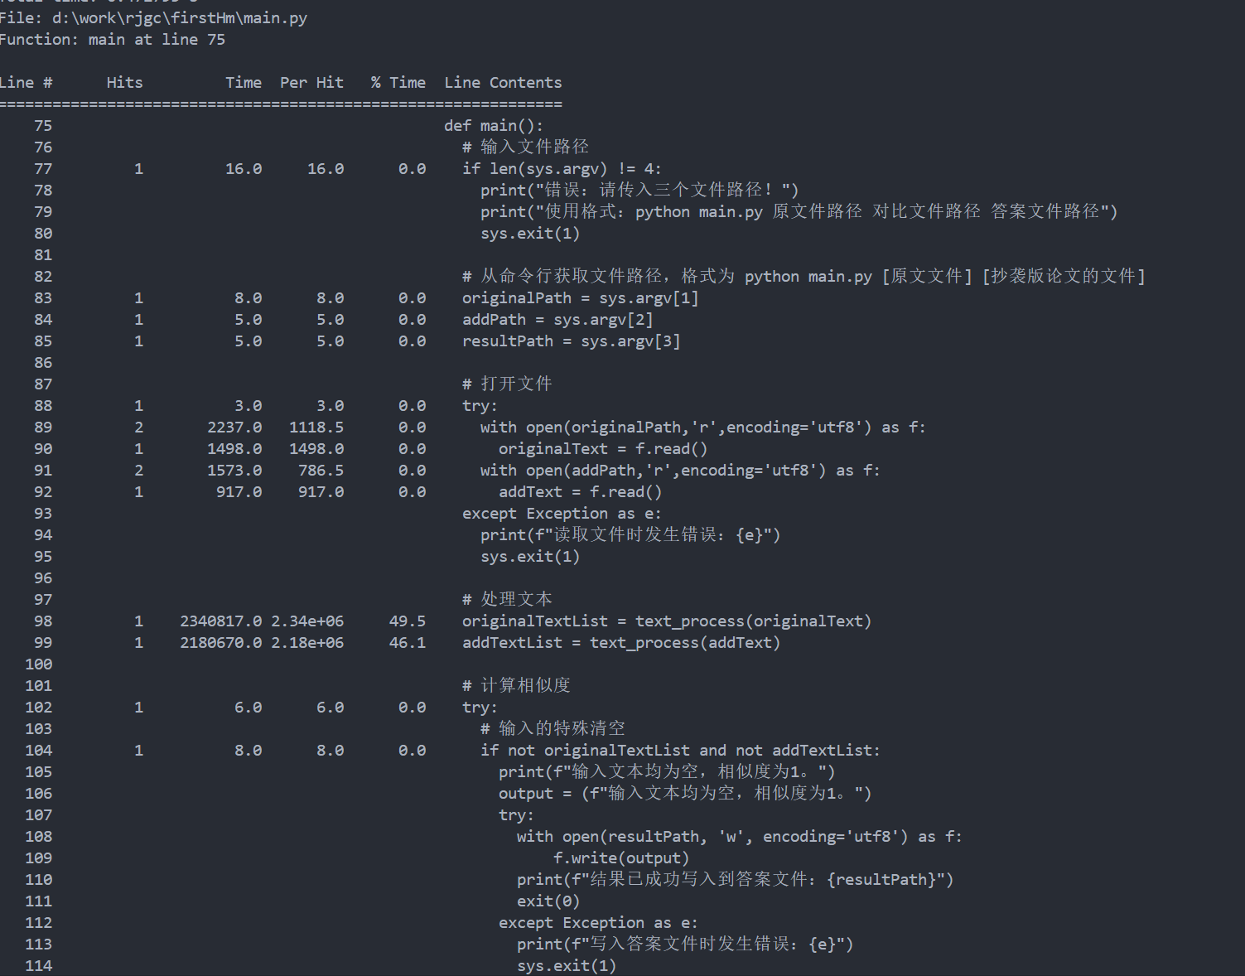
Task: Click line number 75
Action: (43, 126)
